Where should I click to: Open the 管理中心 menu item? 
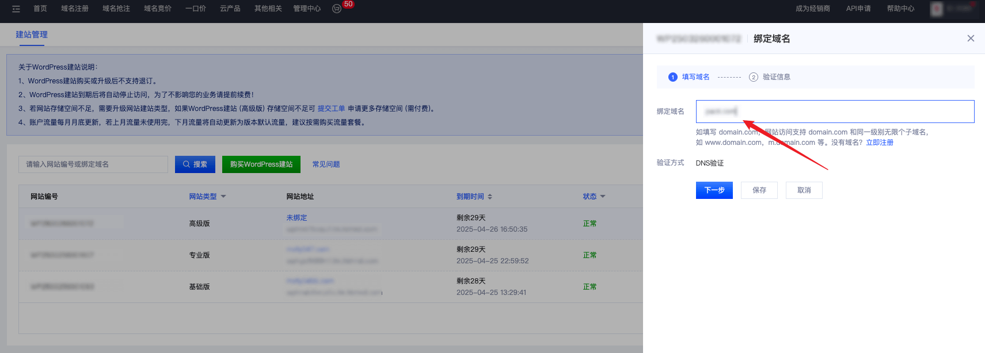pyautogui.click(x=307, y=9)
